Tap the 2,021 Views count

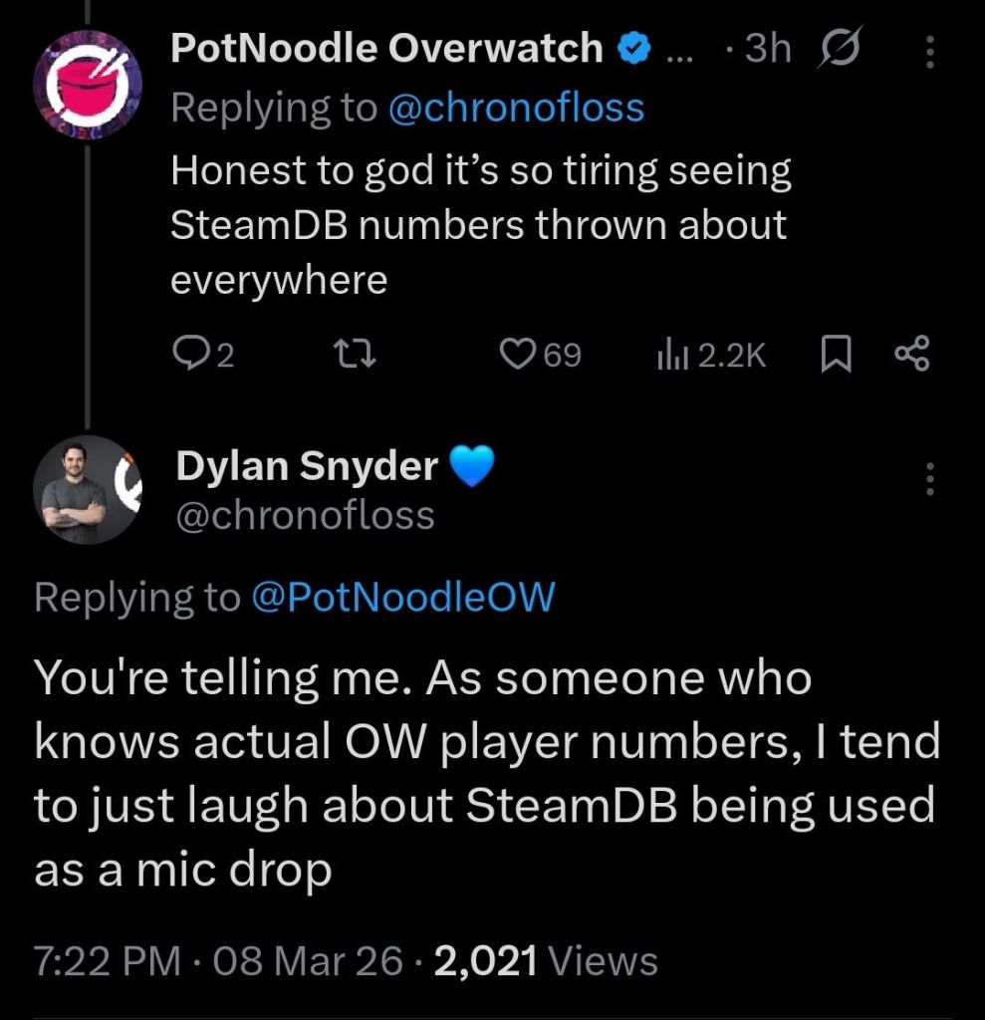pyautogui.click(x=546, y=960)
